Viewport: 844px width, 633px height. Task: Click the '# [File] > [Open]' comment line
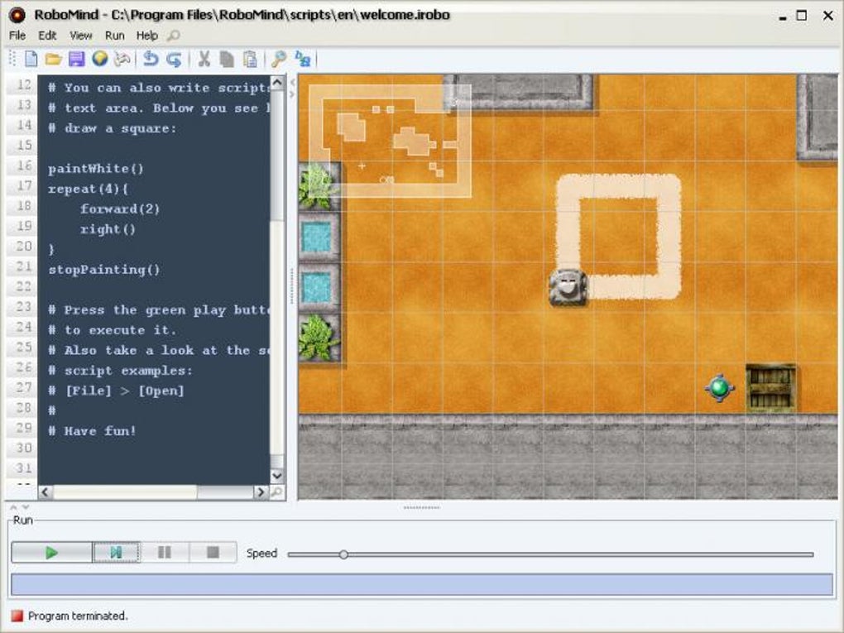coord(117,391)
